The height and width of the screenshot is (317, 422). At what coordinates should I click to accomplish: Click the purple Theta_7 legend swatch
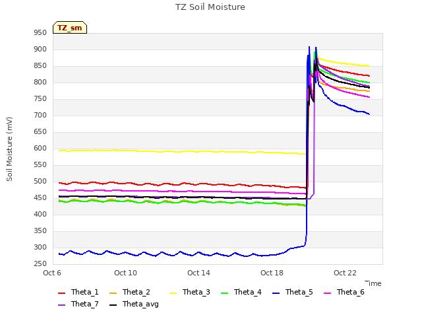pos(61,305)
